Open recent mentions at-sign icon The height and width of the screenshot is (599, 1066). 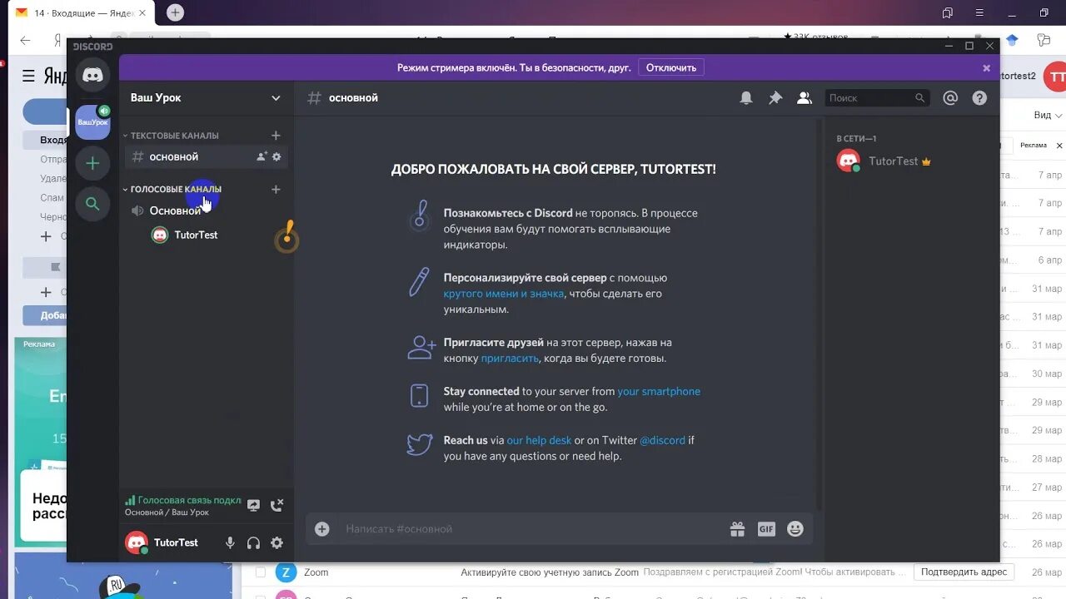coord(950,98)
